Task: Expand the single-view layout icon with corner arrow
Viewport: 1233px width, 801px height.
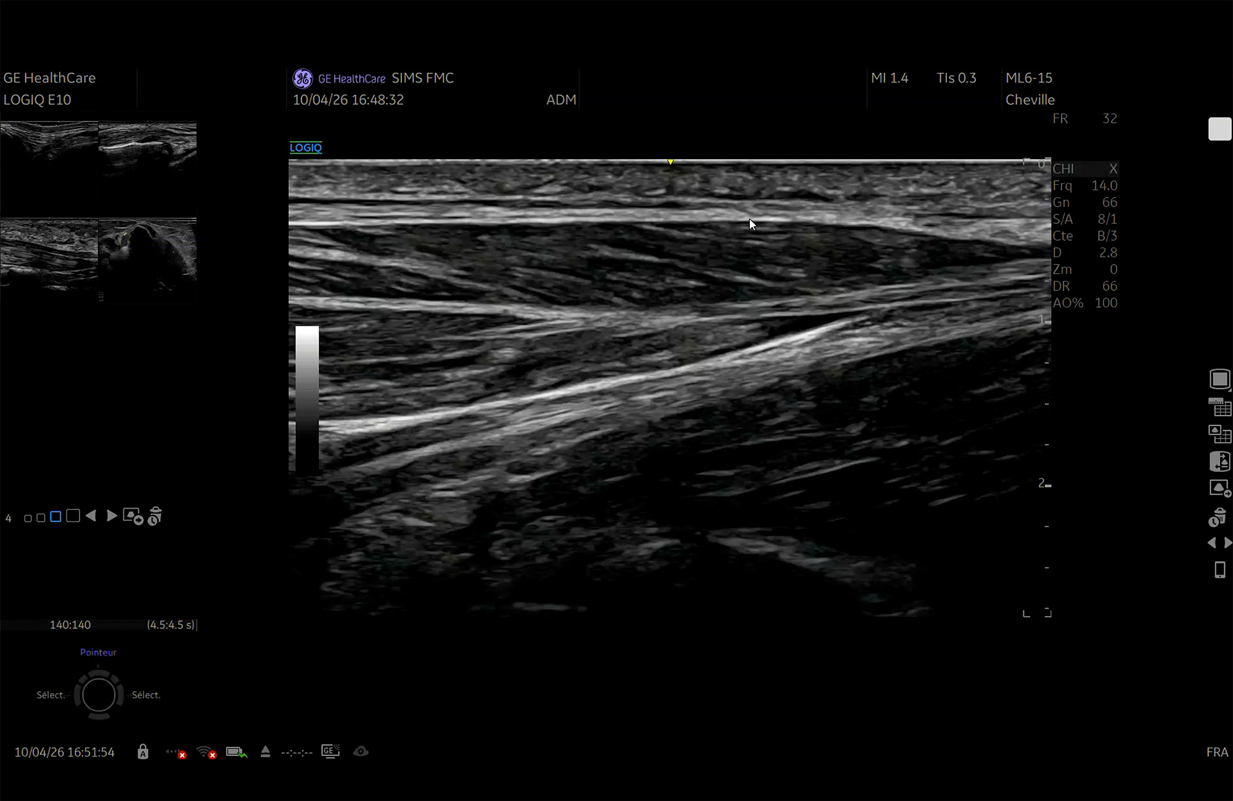Action: [1219, 379]
